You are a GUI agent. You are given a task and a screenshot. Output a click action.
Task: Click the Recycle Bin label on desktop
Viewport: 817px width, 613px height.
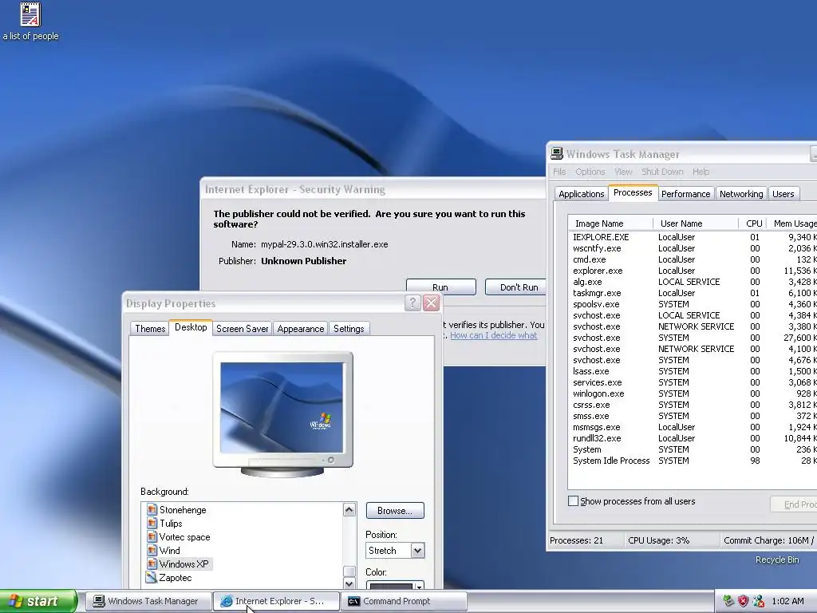(x=777, y=560)
